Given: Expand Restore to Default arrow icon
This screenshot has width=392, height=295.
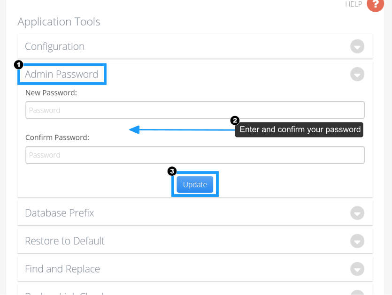Looking at the screenshot, I should tap(357, 241).
